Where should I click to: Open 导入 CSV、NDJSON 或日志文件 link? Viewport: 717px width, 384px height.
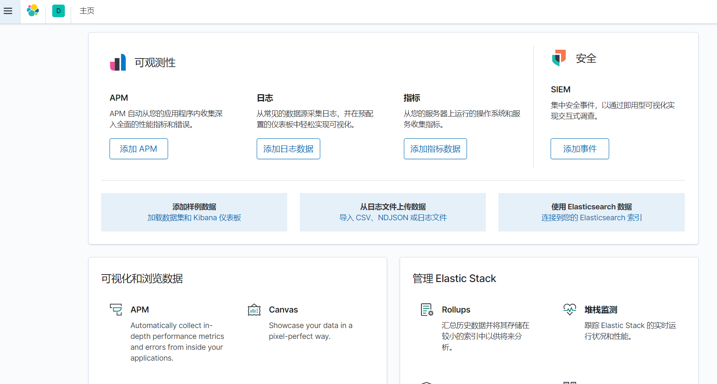point(393,218)
